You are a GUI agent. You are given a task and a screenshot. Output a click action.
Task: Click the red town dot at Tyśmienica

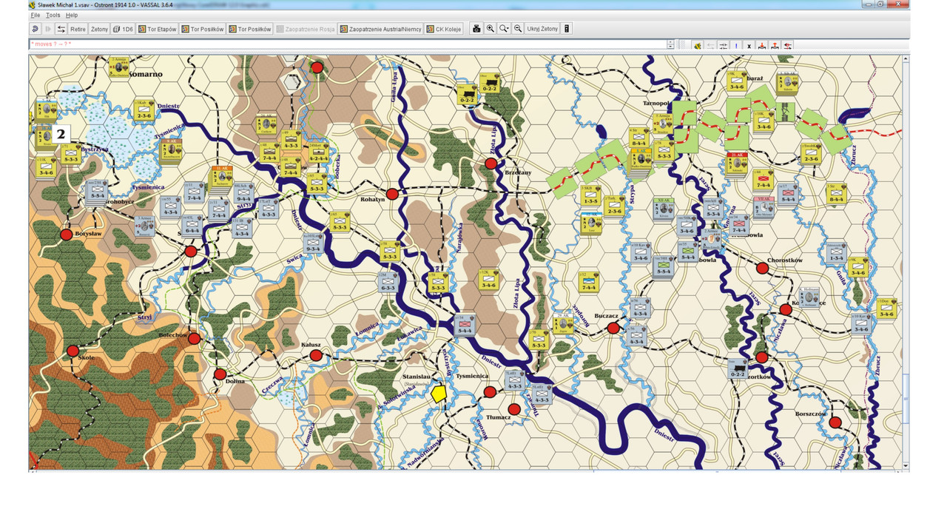point(489,392)
